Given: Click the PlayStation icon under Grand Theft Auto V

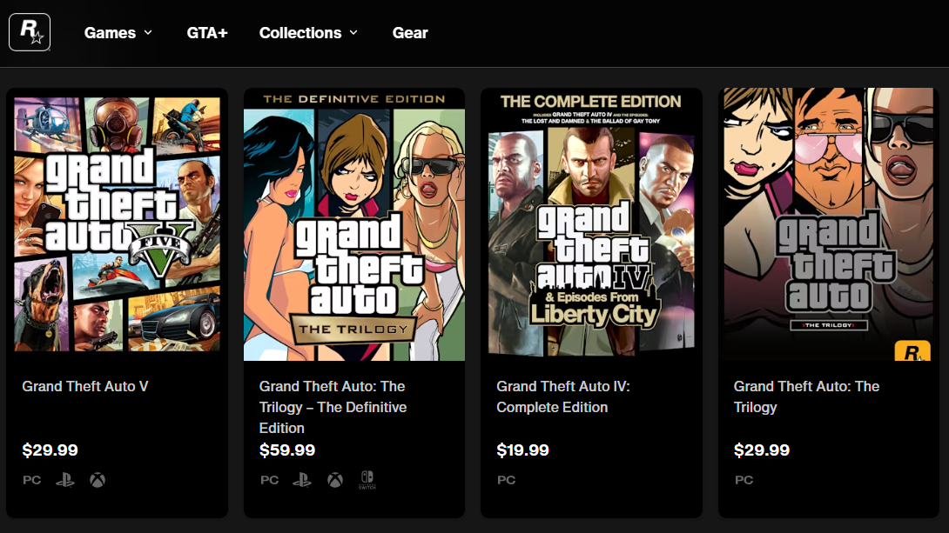Looking at the screenshot, I should [64, 481].
